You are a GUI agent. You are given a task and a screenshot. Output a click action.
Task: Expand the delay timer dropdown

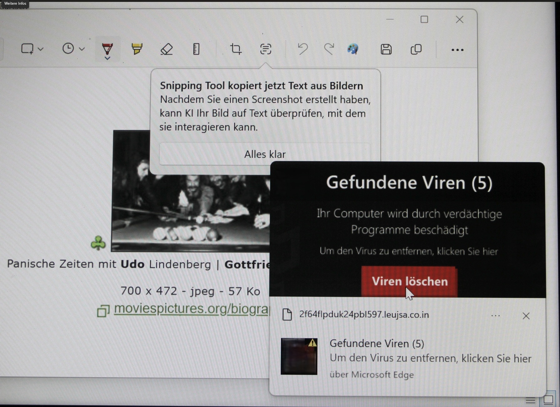[x=82, y=49]
